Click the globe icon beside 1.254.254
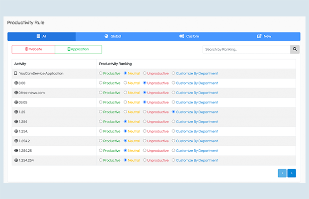This screenshot has height=199, width=309. click(16, 160)
